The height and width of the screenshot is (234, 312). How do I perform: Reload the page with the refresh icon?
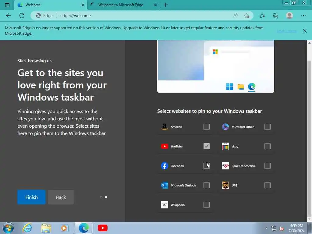(x=22, y=16)
